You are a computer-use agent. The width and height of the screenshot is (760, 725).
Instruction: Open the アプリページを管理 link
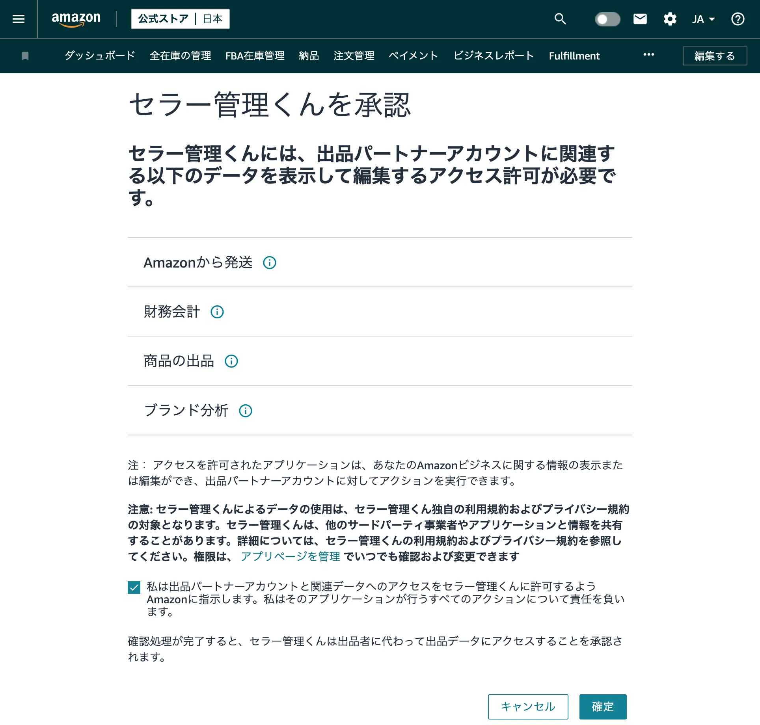291,556
